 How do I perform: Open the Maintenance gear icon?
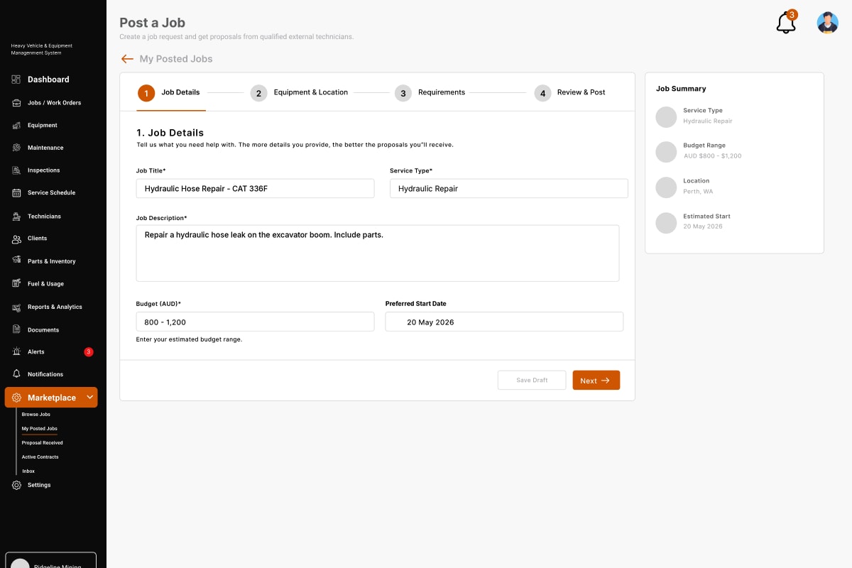pos(16,148)
